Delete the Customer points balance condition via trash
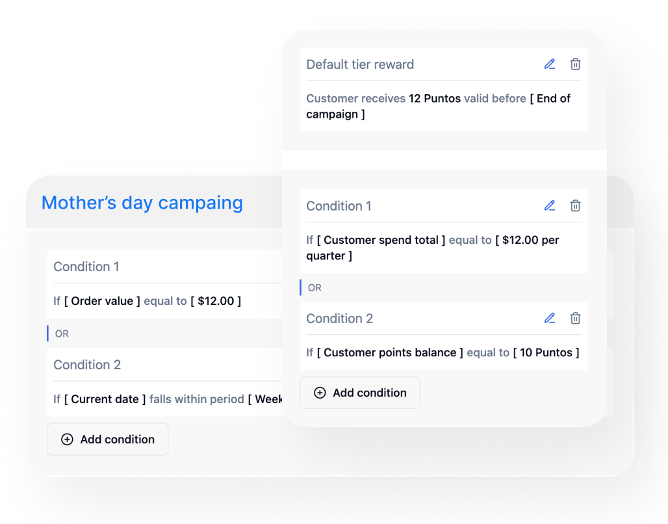Image resolution: width=668 pixels, height=524 pixels. pyautogui.click(x=575, y=318)
